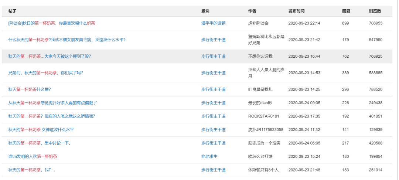Click the 发布时间 column header

point(296,11)
